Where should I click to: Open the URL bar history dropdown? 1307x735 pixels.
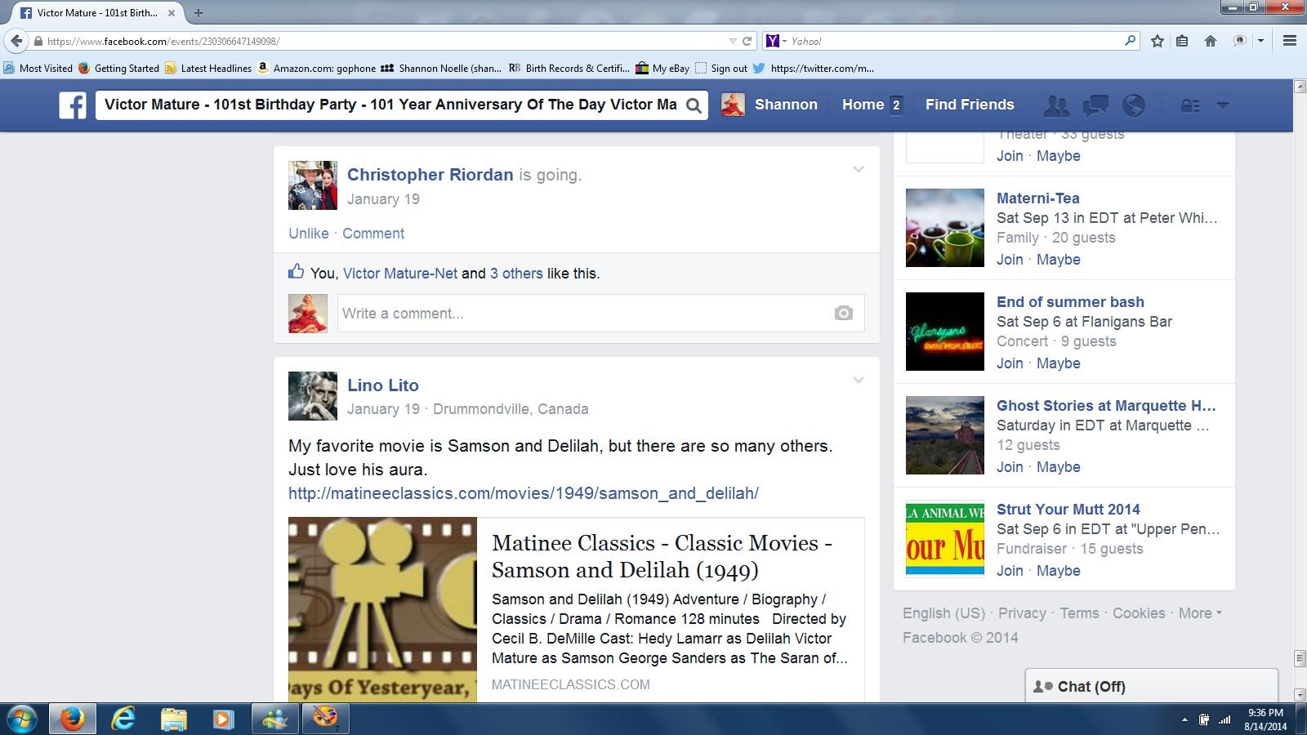[732, 41]
